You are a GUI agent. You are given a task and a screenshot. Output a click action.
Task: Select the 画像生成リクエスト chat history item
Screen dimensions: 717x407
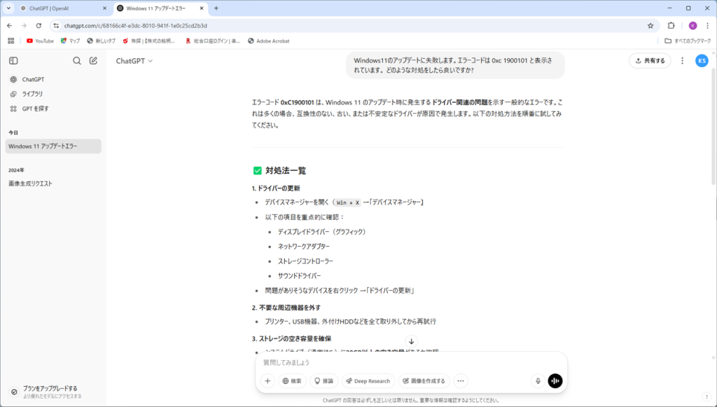(30, 184)
